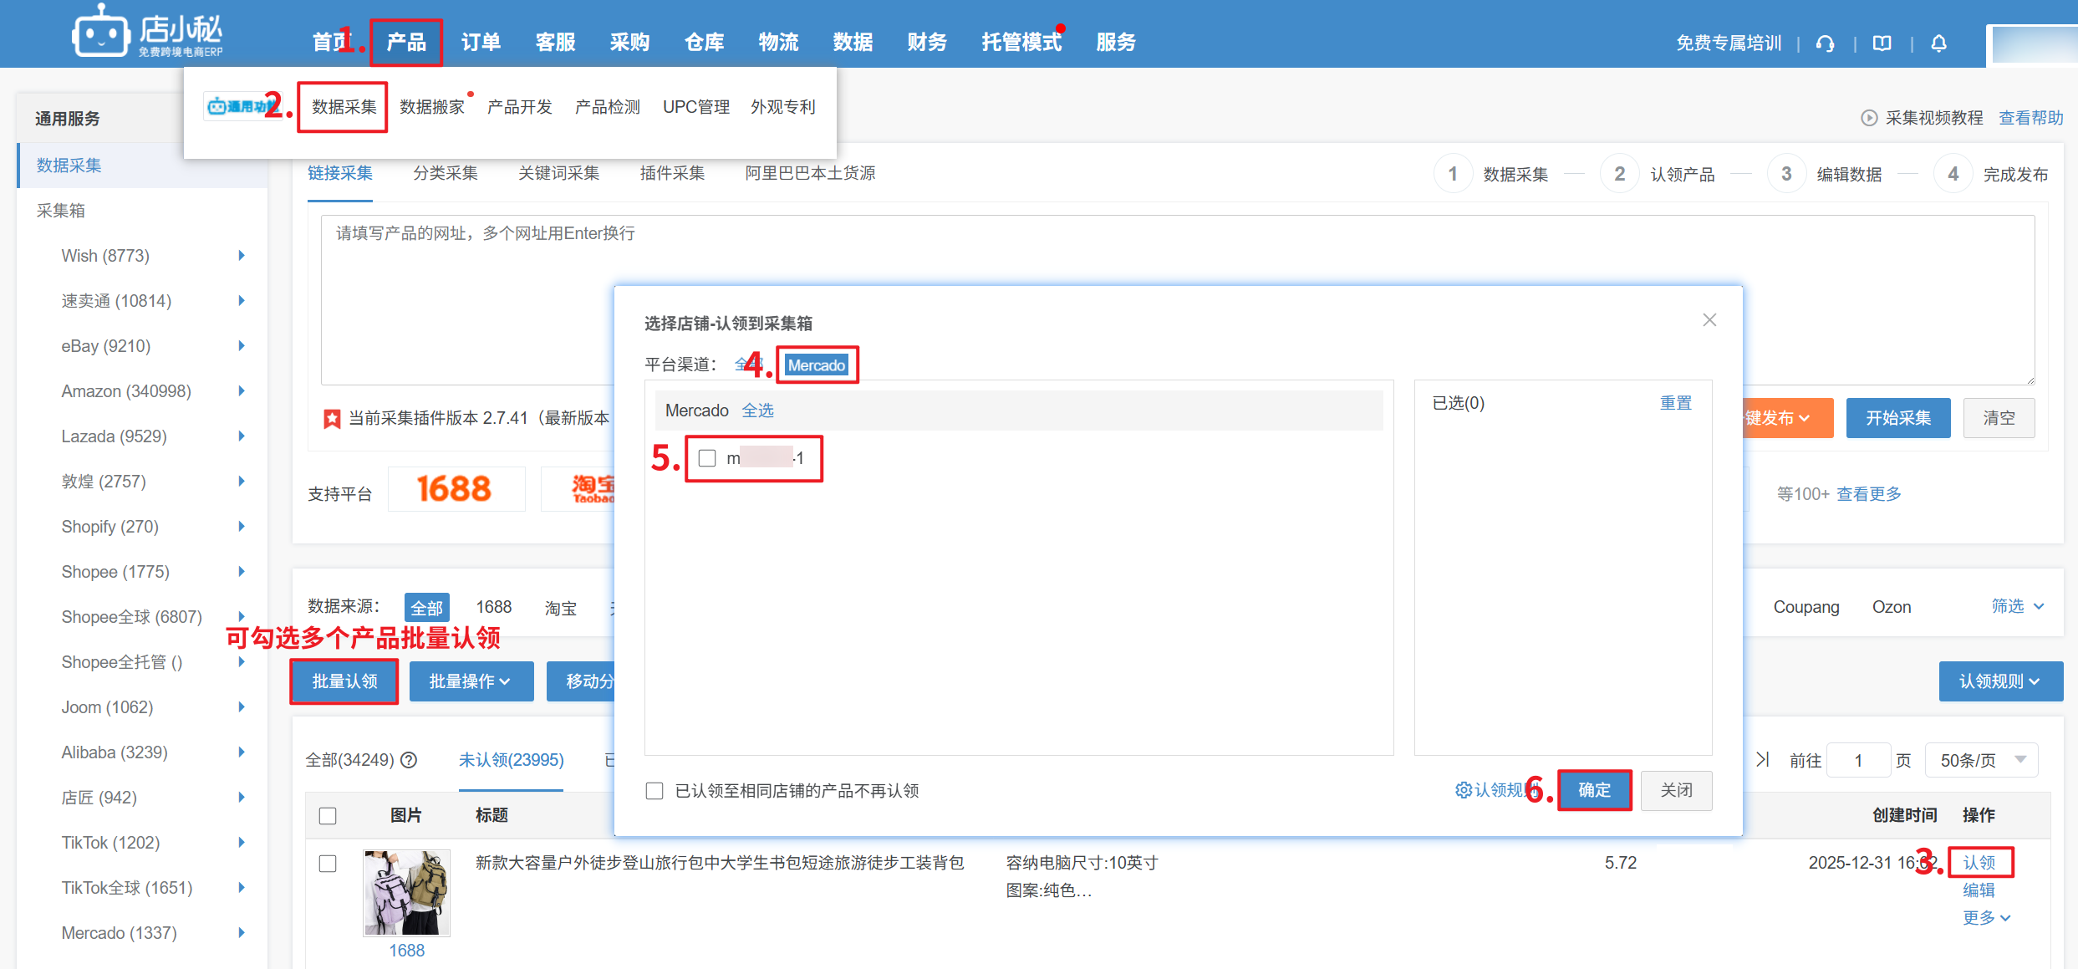Image resolution: width=2078 pixels, height=969 pixels.
Task: Click the headset customer support icon
Action: 1826,43
